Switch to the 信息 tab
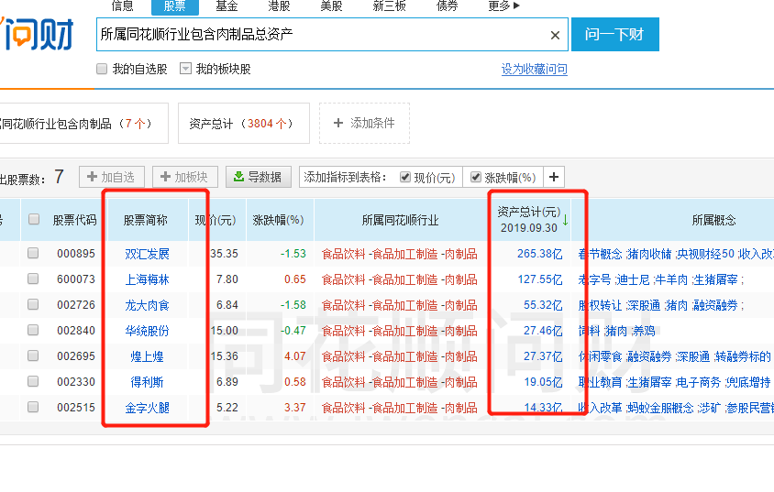 tap(122, 5)
